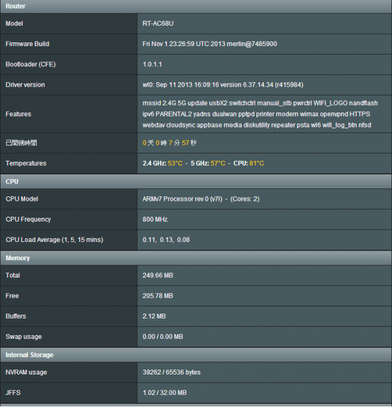392x407 pixels.
Task: Select the 5 GHz temperature 57°C
Action: (x=218, y=163)
